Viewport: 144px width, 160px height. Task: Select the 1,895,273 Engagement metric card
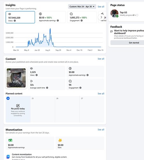point(82,17)
